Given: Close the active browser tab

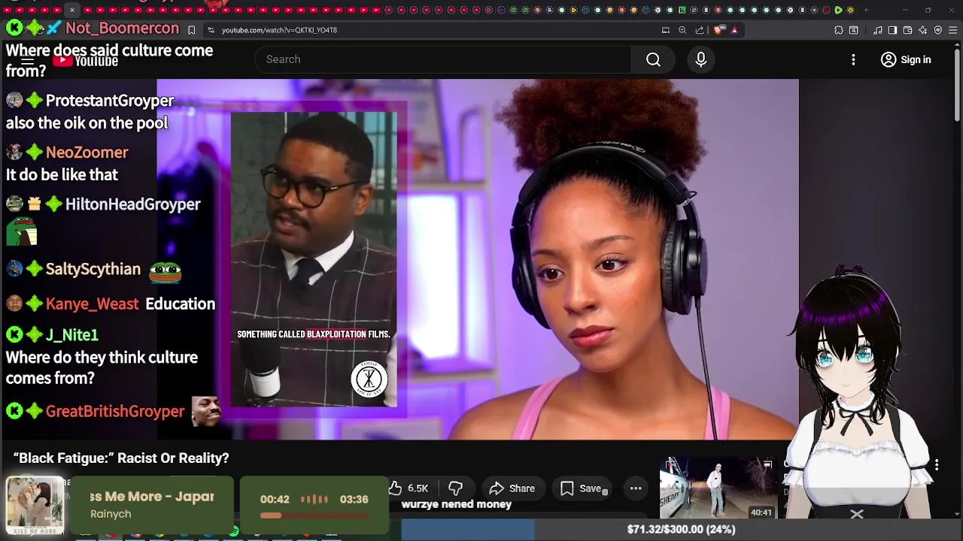Looking at the screenshot, I should click(x=71, y=10).
